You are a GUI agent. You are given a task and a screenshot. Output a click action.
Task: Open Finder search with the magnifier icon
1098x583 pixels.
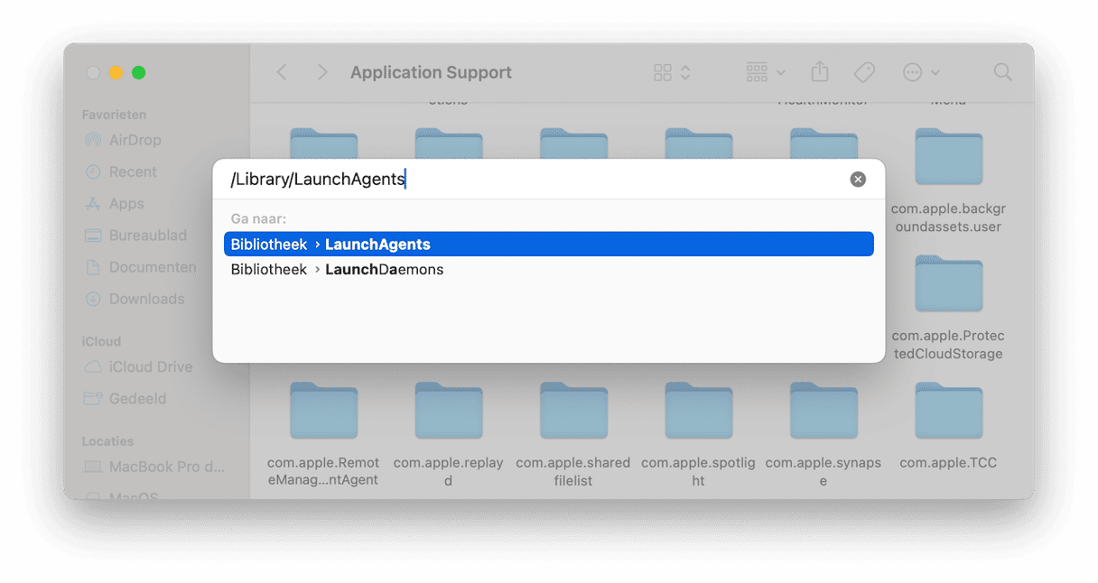point(1002,72)
